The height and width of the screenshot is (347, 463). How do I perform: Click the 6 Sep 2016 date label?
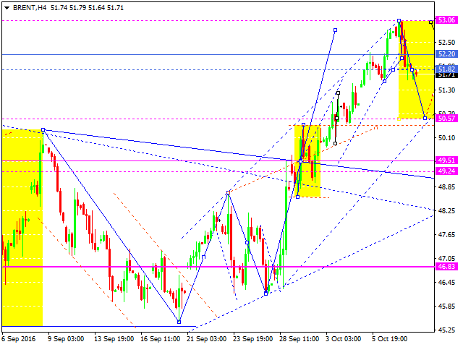pos(19,339)
